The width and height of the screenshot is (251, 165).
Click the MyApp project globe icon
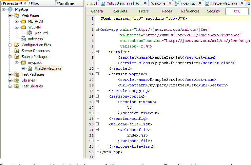(10, 9)
